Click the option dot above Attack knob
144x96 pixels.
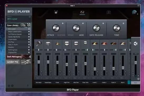(63, 23)
